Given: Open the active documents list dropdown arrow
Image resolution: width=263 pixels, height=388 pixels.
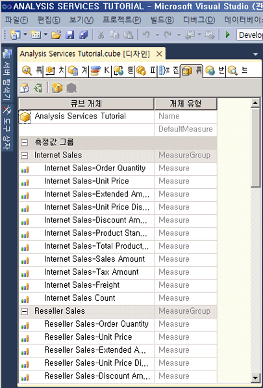Looking at the screenshot, I should pyautogui.click(x=256, y=54).
